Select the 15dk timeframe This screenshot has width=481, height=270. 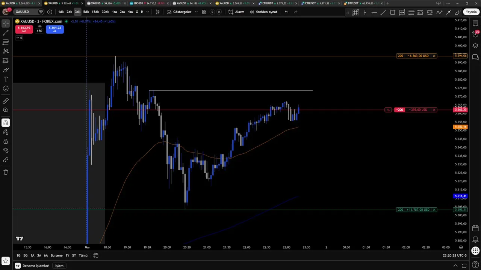point(95,12)
